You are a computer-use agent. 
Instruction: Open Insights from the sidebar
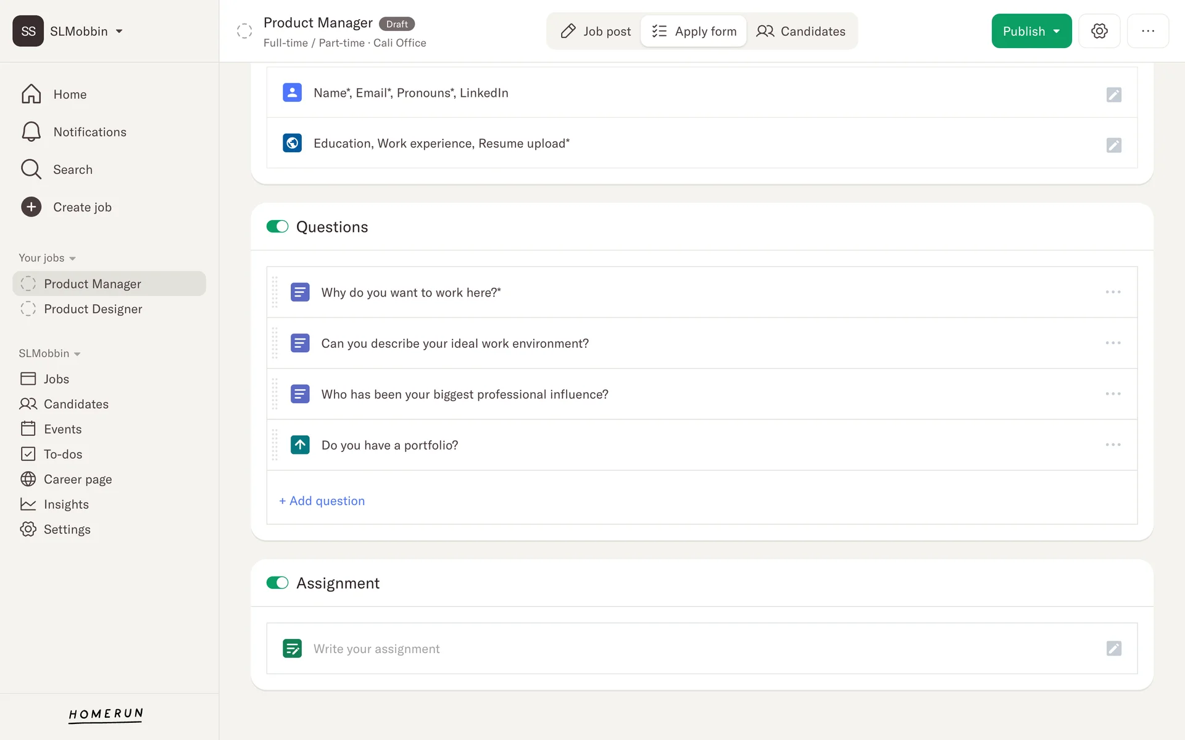tap(66, 504)
